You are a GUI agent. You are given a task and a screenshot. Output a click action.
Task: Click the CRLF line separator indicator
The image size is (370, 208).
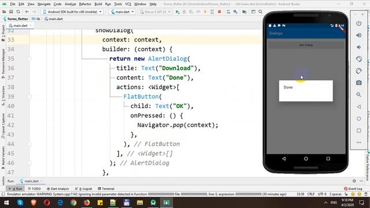pos(311,194)
